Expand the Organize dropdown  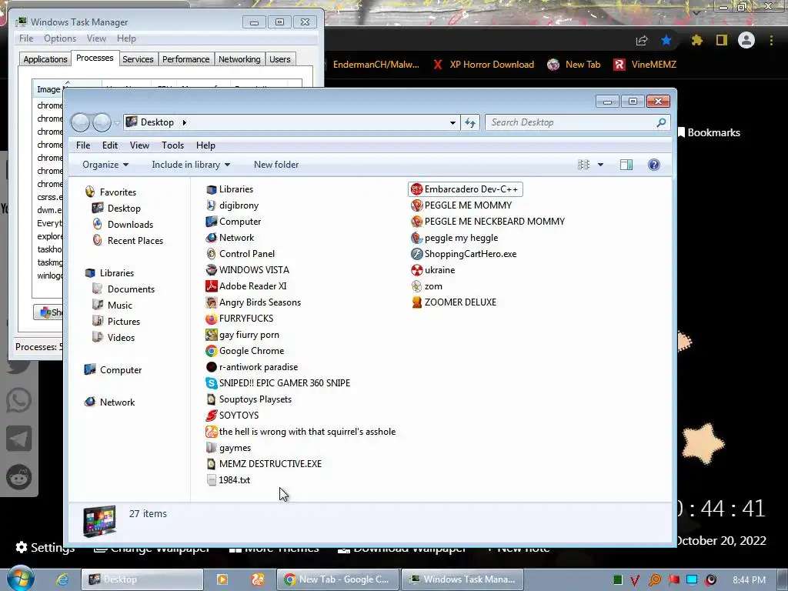pyautogui.click(x=105, y=165)
